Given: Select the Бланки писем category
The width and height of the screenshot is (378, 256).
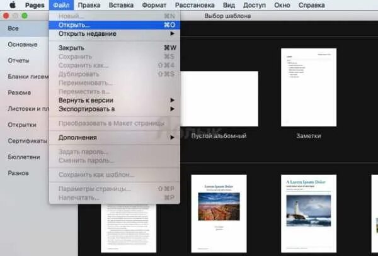Looking at the screenshot, I should click(25, 77).
